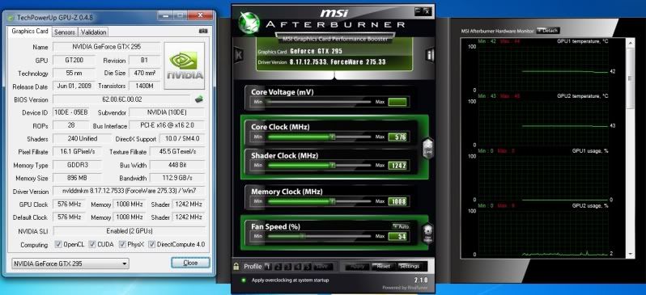Detach the hardware monitor panel
Viewport: 646px width, 295px height.
[x=547, y=31]
